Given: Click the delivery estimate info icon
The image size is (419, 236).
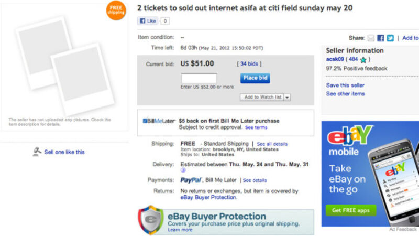Looking at the screenshot, I should click(183, 171).
